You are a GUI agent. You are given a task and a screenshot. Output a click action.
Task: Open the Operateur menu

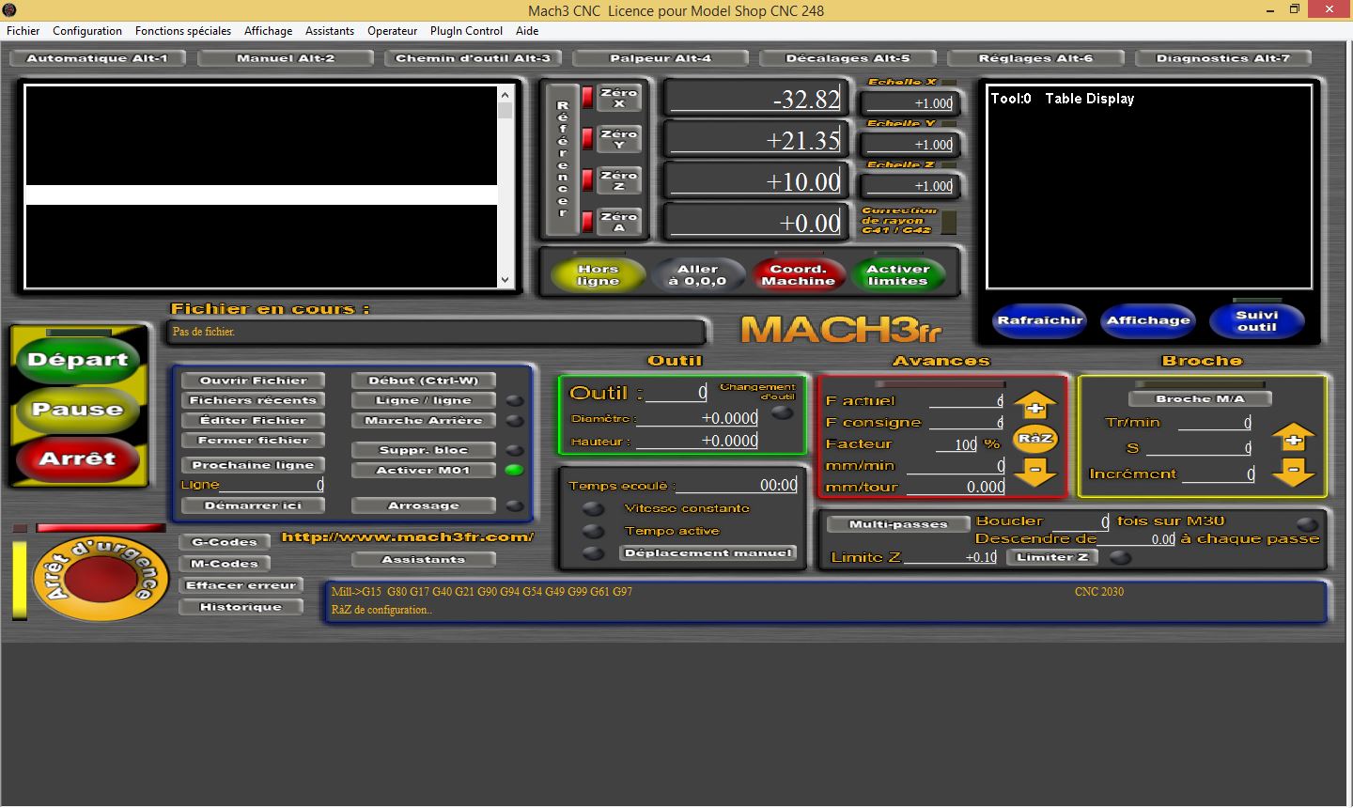(x=393, y=31)
